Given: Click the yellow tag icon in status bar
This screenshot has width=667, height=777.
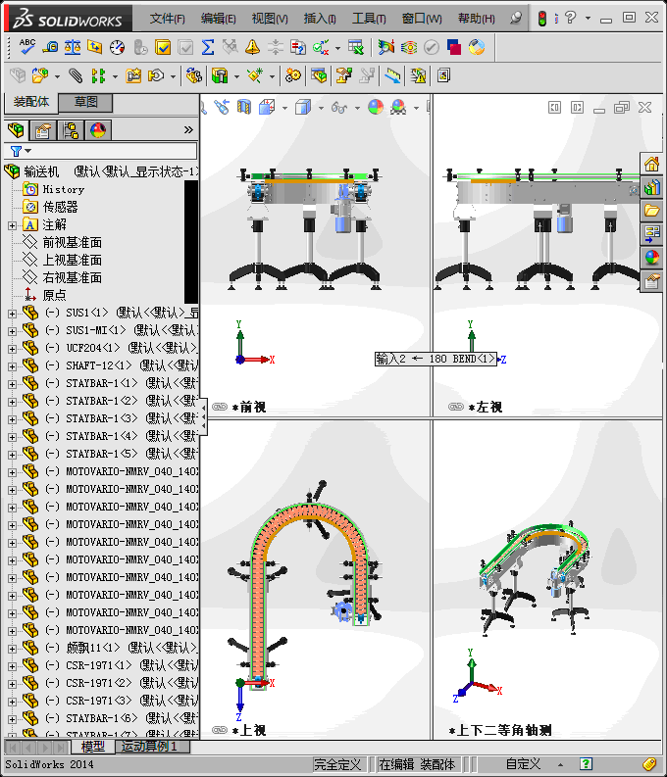Looking at the screenshot, I should point(649,764).
